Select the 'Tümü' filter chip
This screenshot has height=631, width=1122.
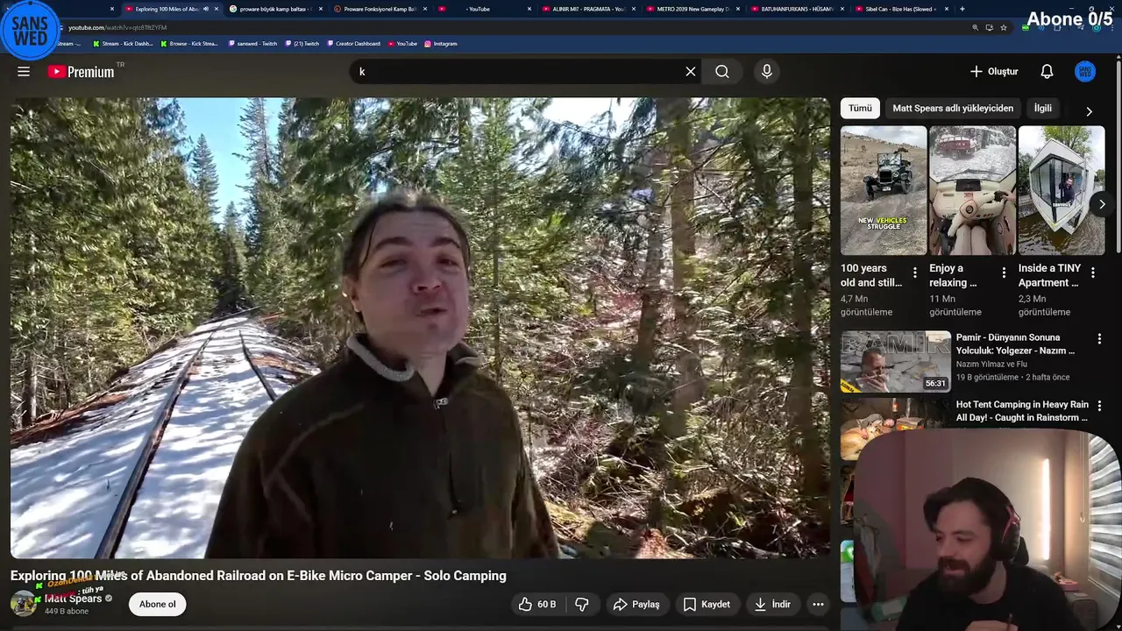click(860, 108)
